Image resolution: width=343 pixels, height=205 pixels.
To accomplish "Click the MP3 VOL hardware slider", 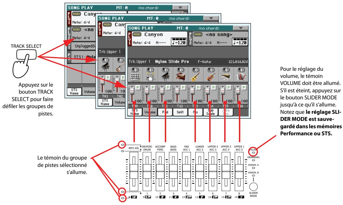I will coord(134,171).
